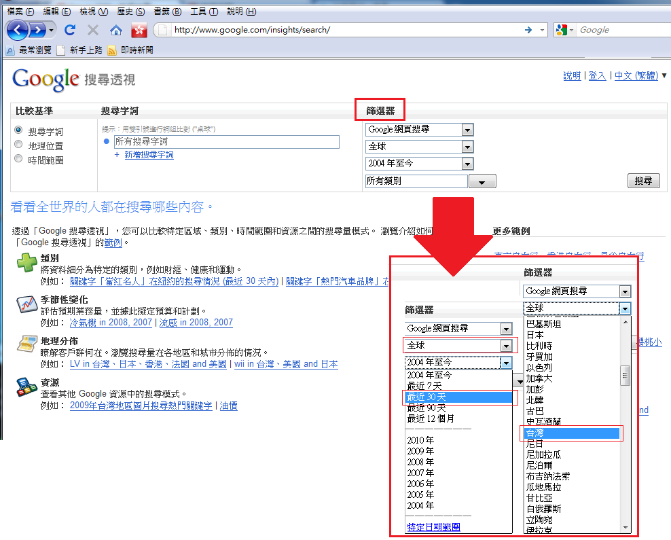
Task: Click the green plus 類別 icon
Action: 26,263
